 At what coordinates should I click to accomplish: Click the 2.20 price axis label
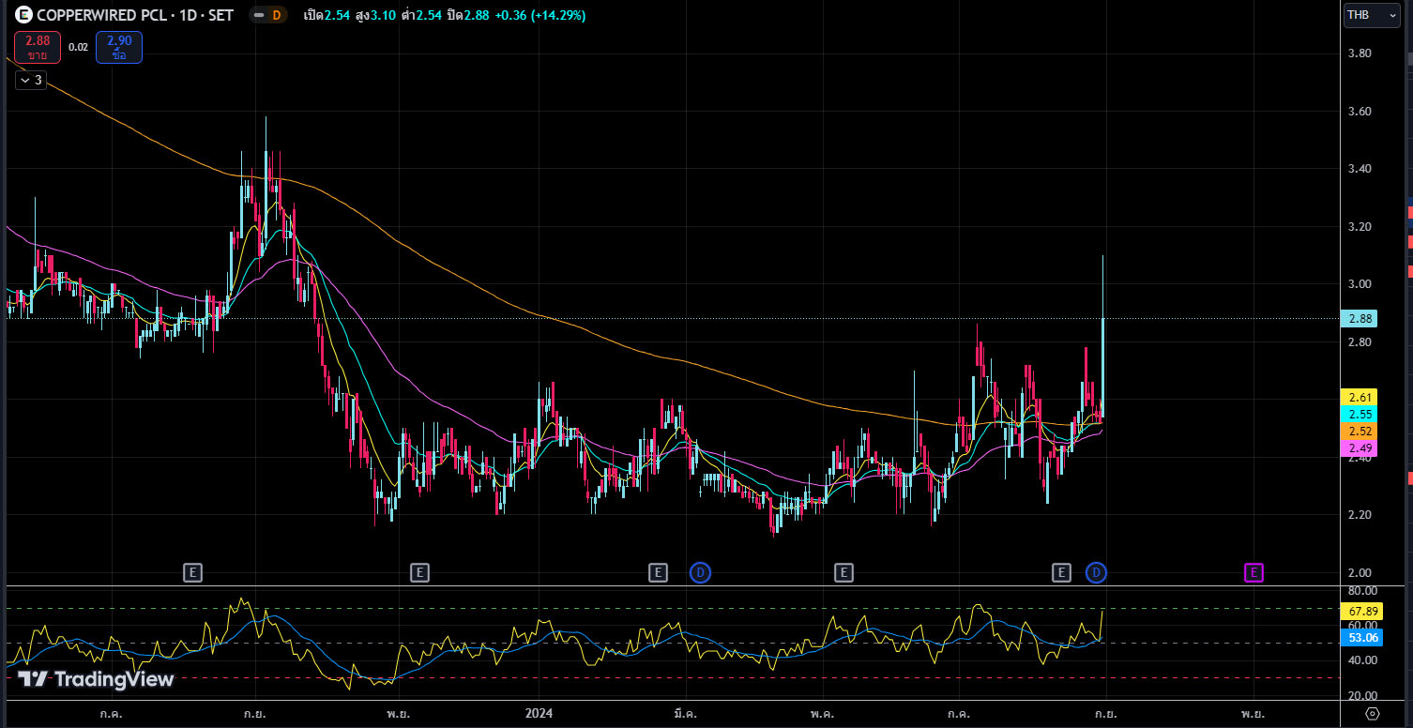point(1360,515)
